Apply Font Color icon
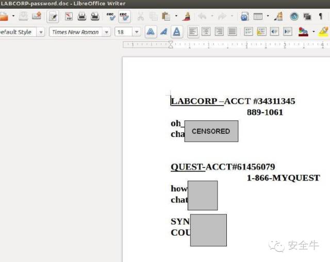The image size is (330, 262). (303, 32)
